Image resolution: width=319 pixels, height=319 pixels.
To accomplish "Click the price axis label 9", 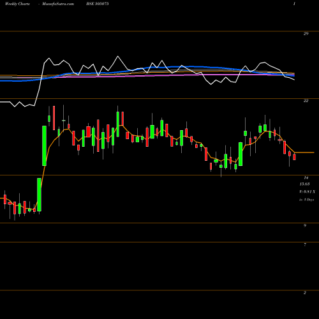I will [305, 226].
